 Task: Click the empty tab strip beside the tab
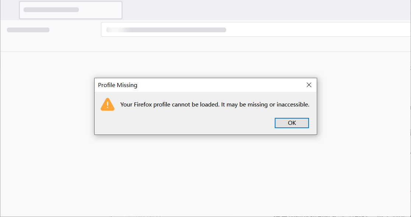[x=258, y=10]
